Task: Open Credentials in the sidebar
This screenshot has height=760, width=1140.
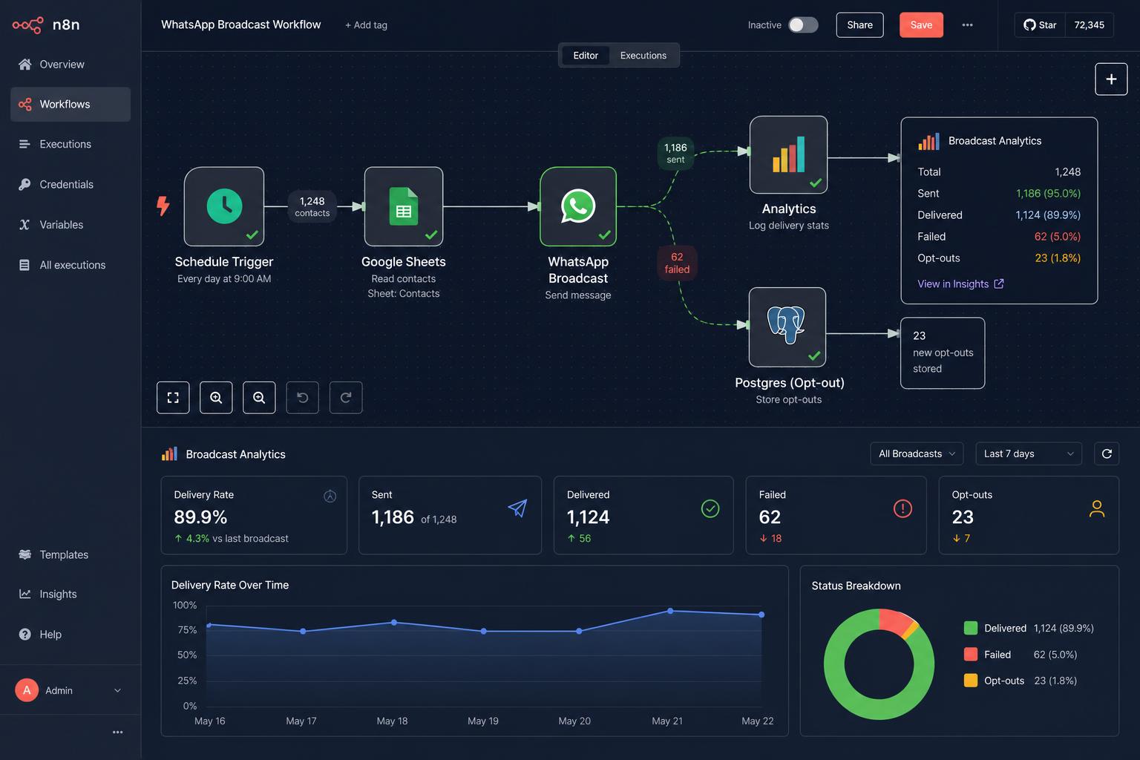Action: (x=71, y=185)
